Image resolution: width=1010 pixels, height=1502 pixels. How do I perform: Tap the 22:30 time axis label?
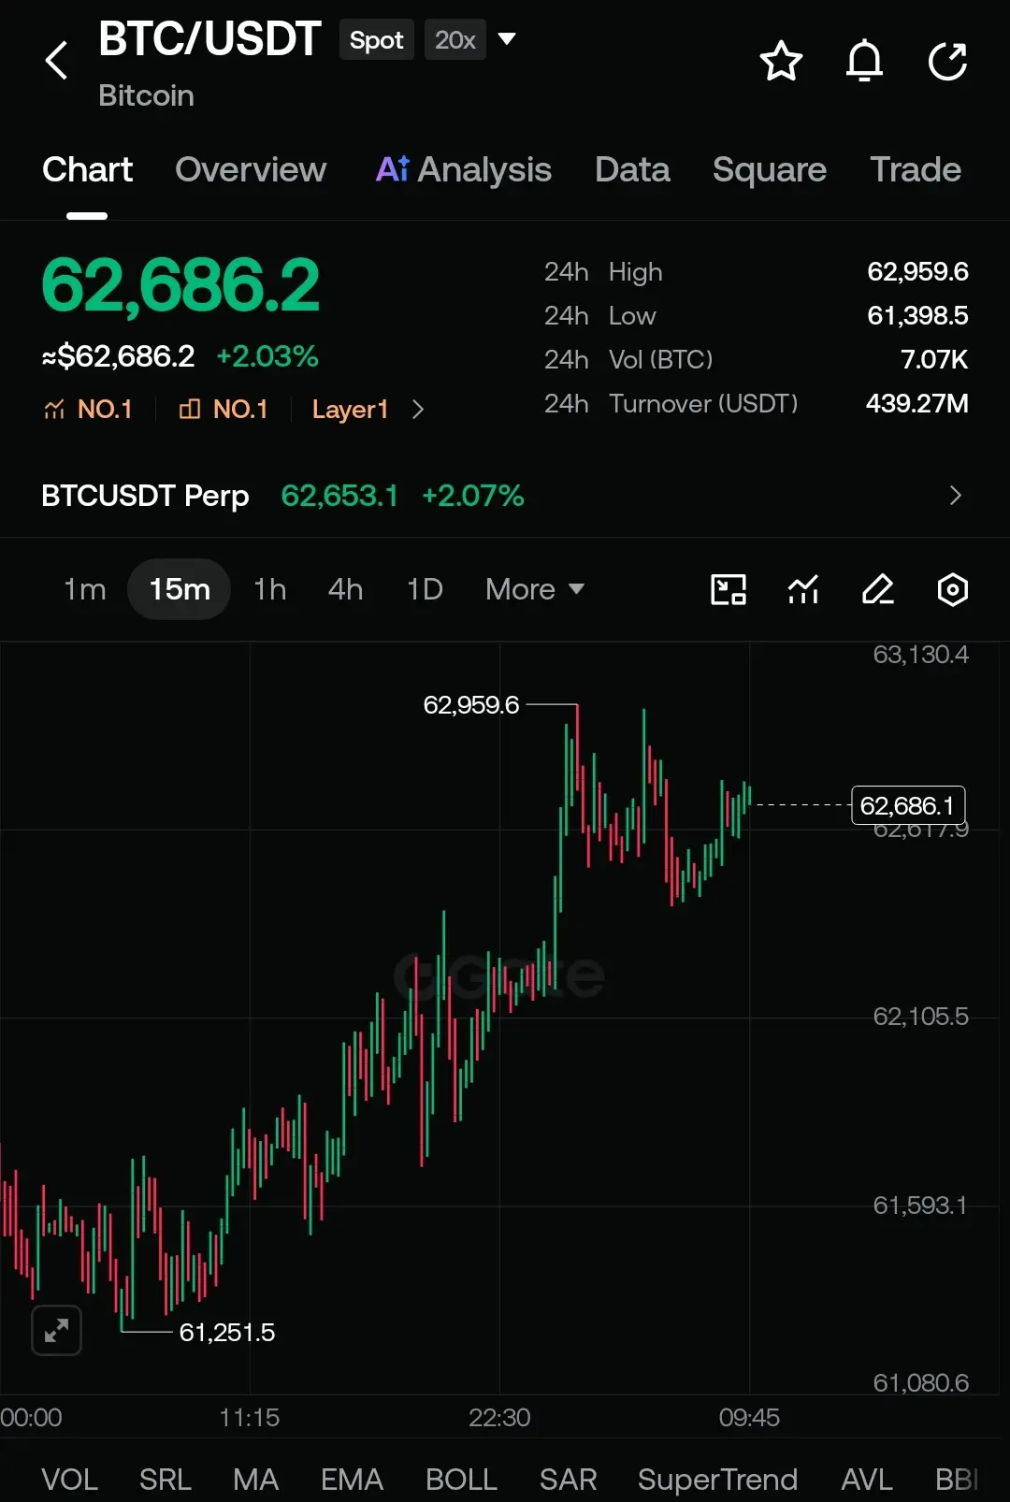point(499,1417)
